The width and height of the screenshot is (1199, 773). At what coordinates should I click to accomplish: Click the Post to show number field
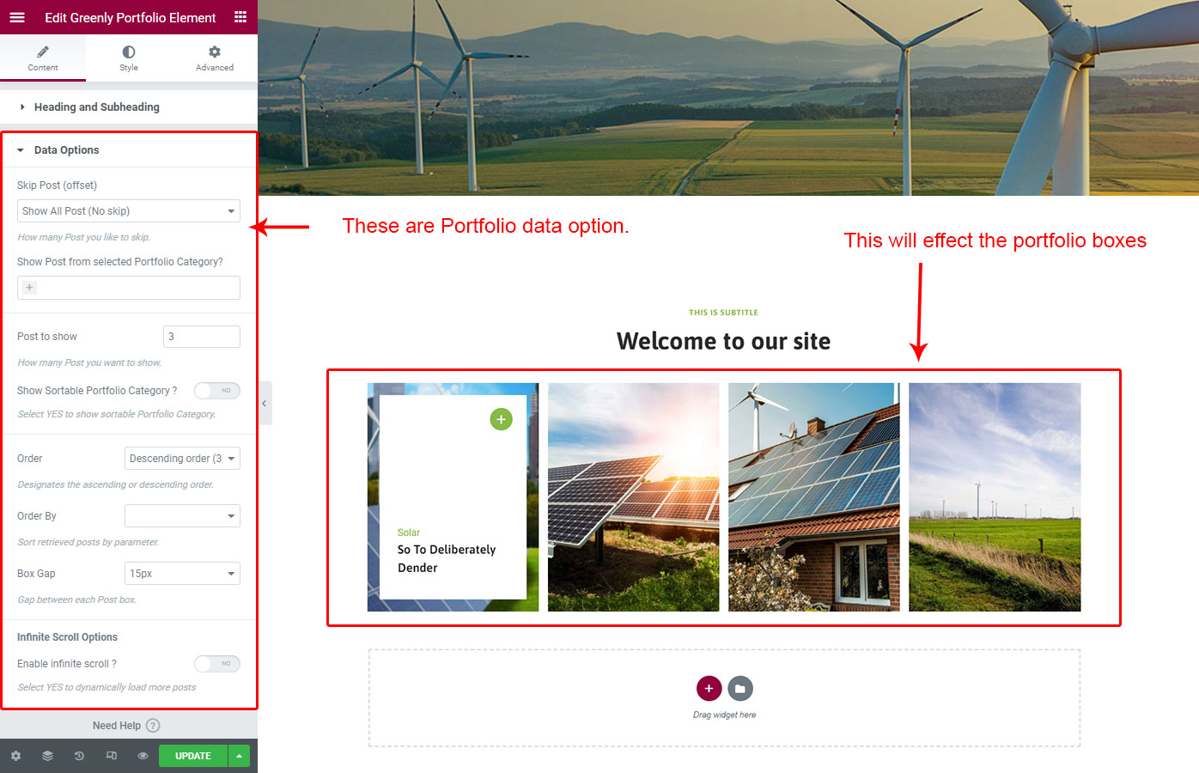pyautogui.click(x=201, y=337)
